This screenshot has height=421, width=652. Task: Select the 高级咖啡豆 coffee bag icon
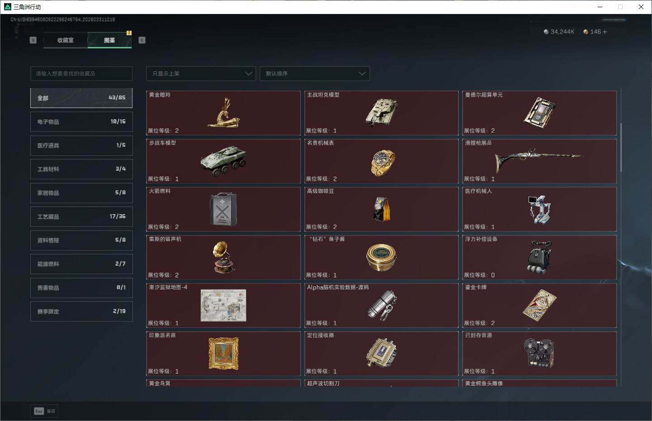point(382,209)
